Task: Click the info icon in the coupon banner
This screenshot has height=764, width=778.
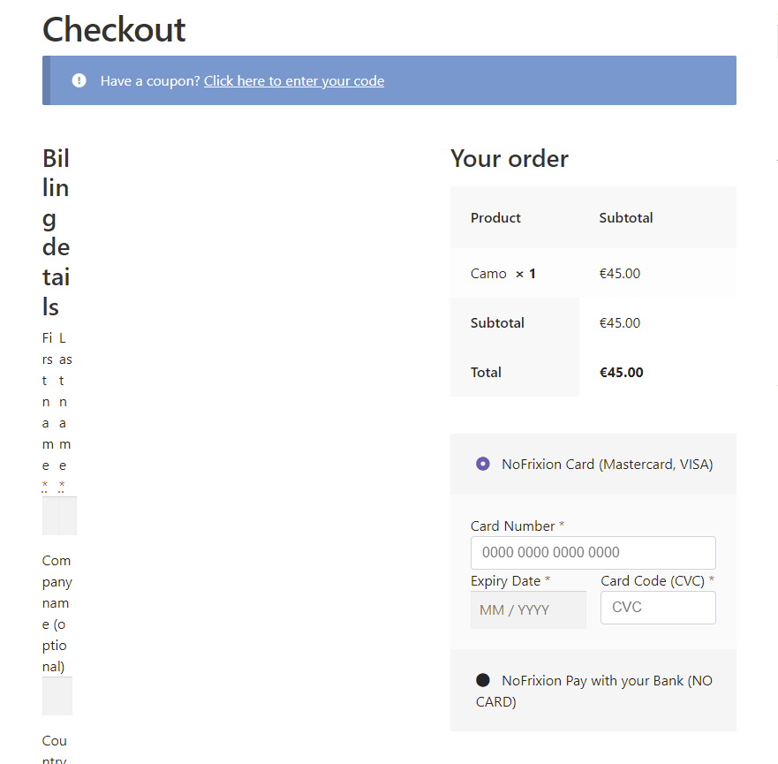Action: 79,80
